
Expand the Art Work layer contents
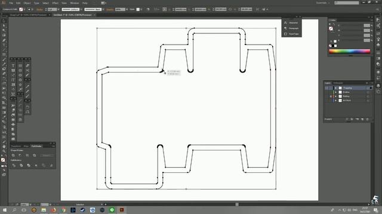[336, 100]
